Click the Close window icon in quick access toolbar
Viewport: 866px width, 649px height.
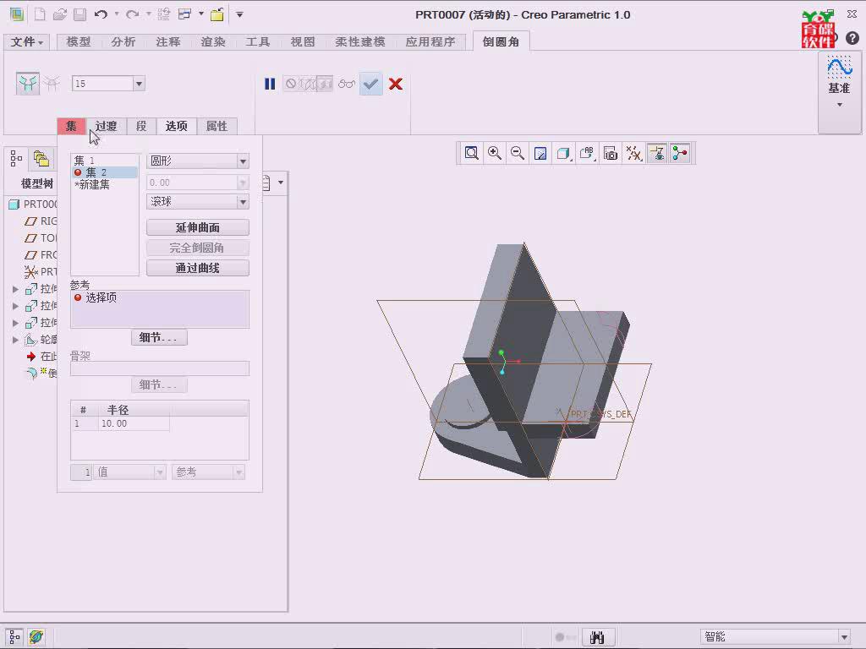click(x=217, y=15)
